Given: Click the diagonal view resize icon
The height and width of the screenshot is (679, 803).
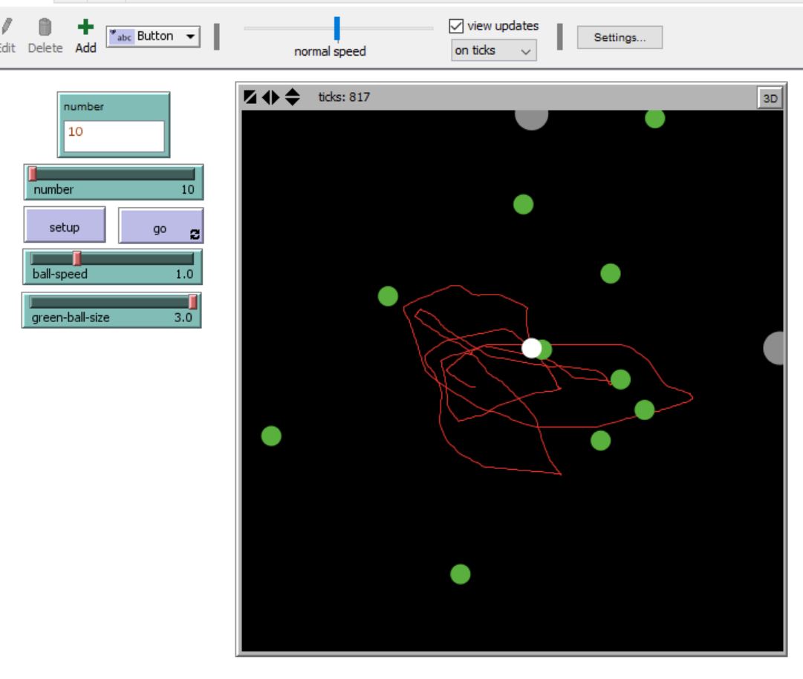Looking at the screenshot, I should pos(250,96).
